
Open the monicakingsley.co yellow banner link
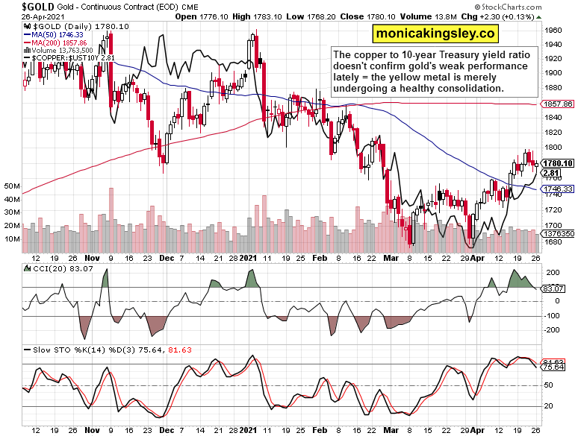(x=435, y=33)
